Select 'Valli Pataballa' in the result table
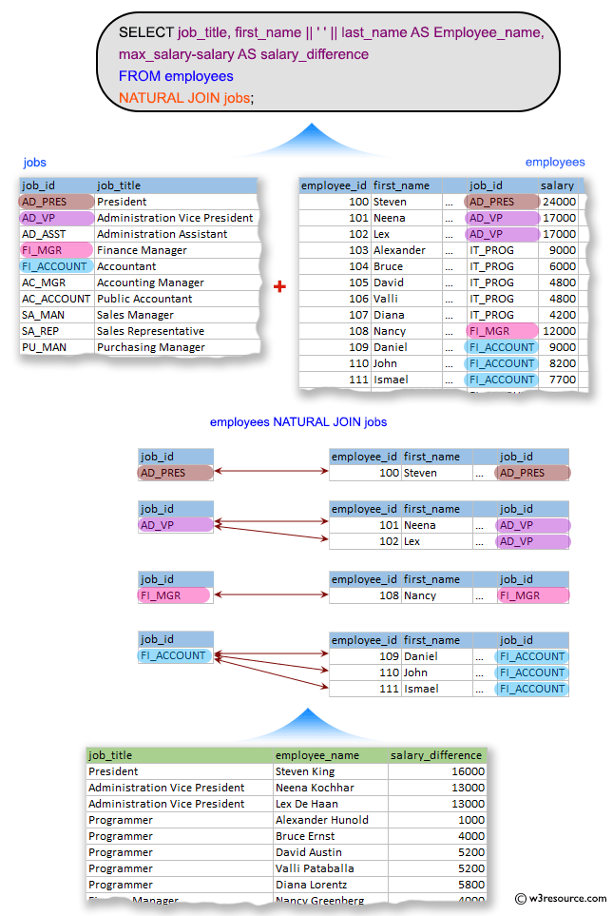This screenshot has height=916, width=613. pyautogui.click(x=331, y=868)
